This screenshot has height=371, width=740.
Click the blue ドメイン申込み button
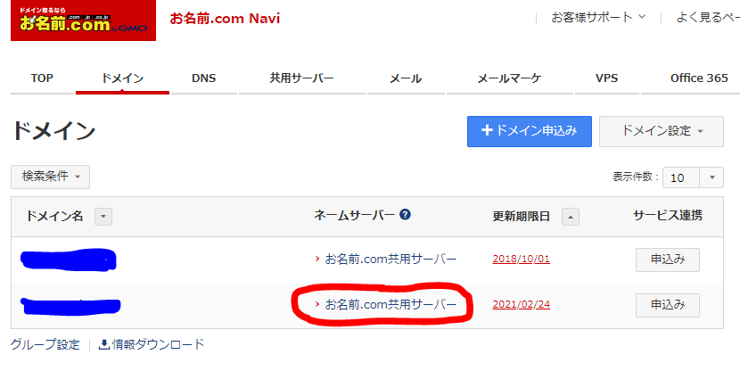529,131
